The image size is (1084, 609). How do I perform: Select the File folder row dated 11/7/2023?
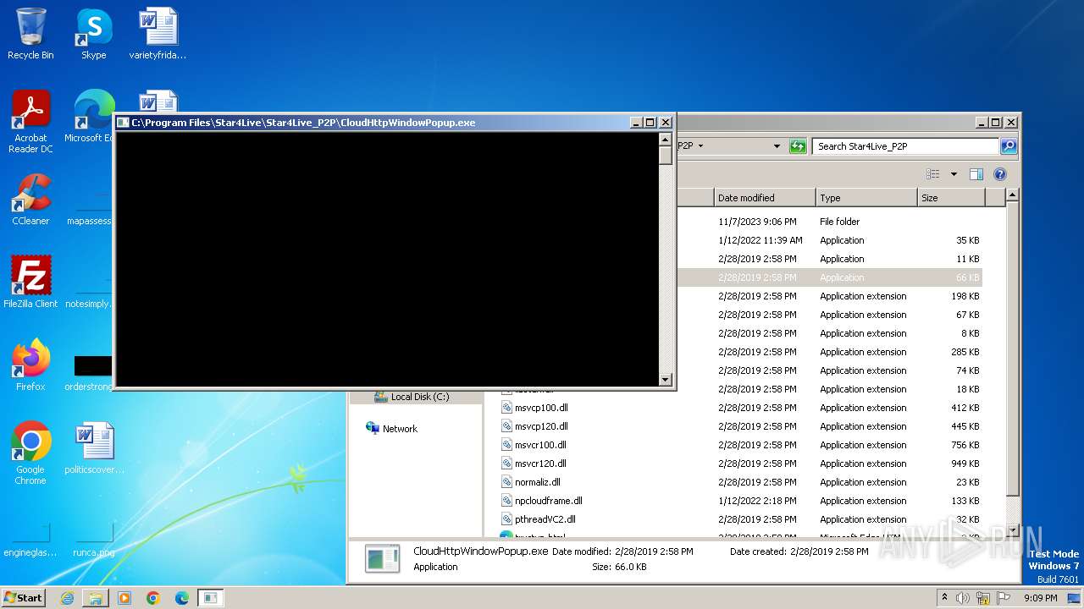point(830,222)
